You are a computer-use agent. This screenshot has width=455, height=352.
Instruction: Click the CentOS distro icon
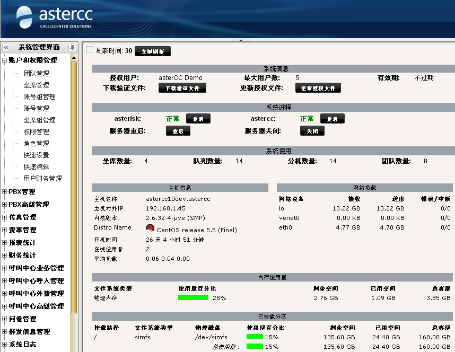pyautogui.click(x=150, y=228)
